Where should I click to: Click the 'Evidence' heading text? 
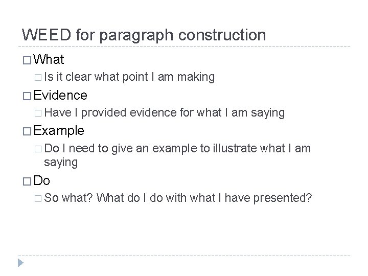60,95
